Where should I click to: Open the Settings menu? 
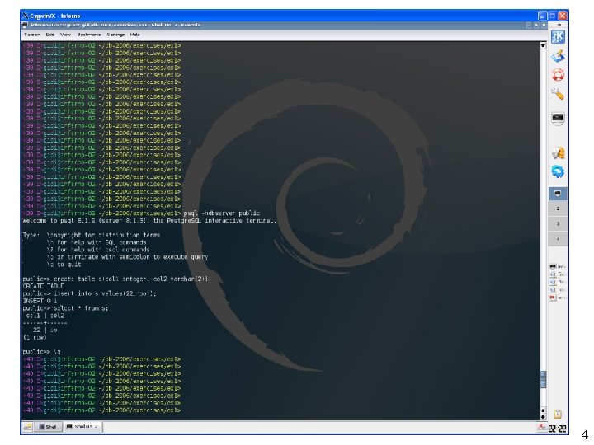coord(115,35)
